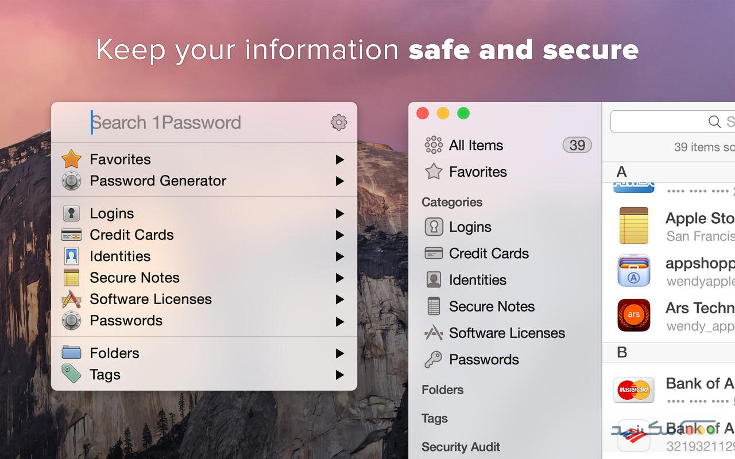Select All Items showing 39 entries
Viewport: 735px width, 459px height.
pos(475,145)
